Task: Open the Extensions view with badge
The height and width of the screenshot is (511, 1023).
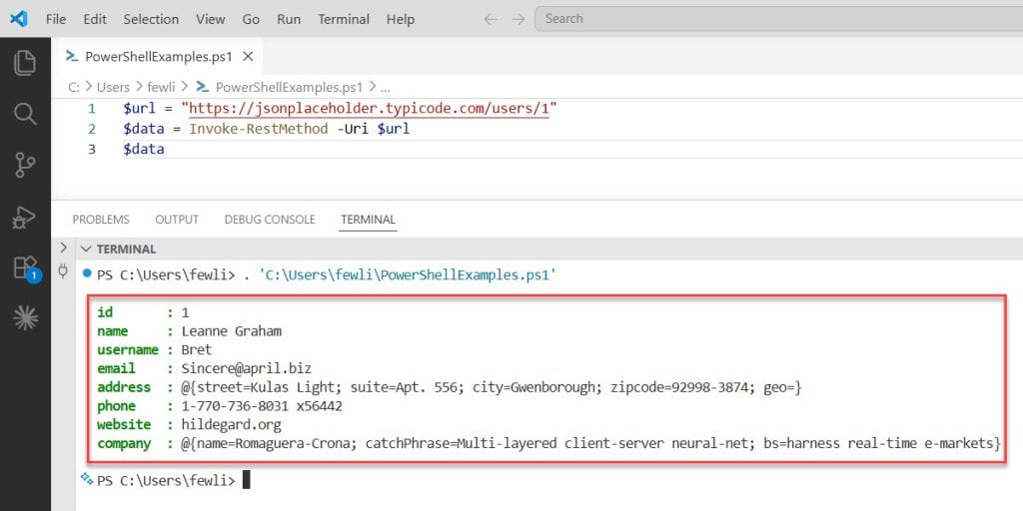Action: (26, 267)
